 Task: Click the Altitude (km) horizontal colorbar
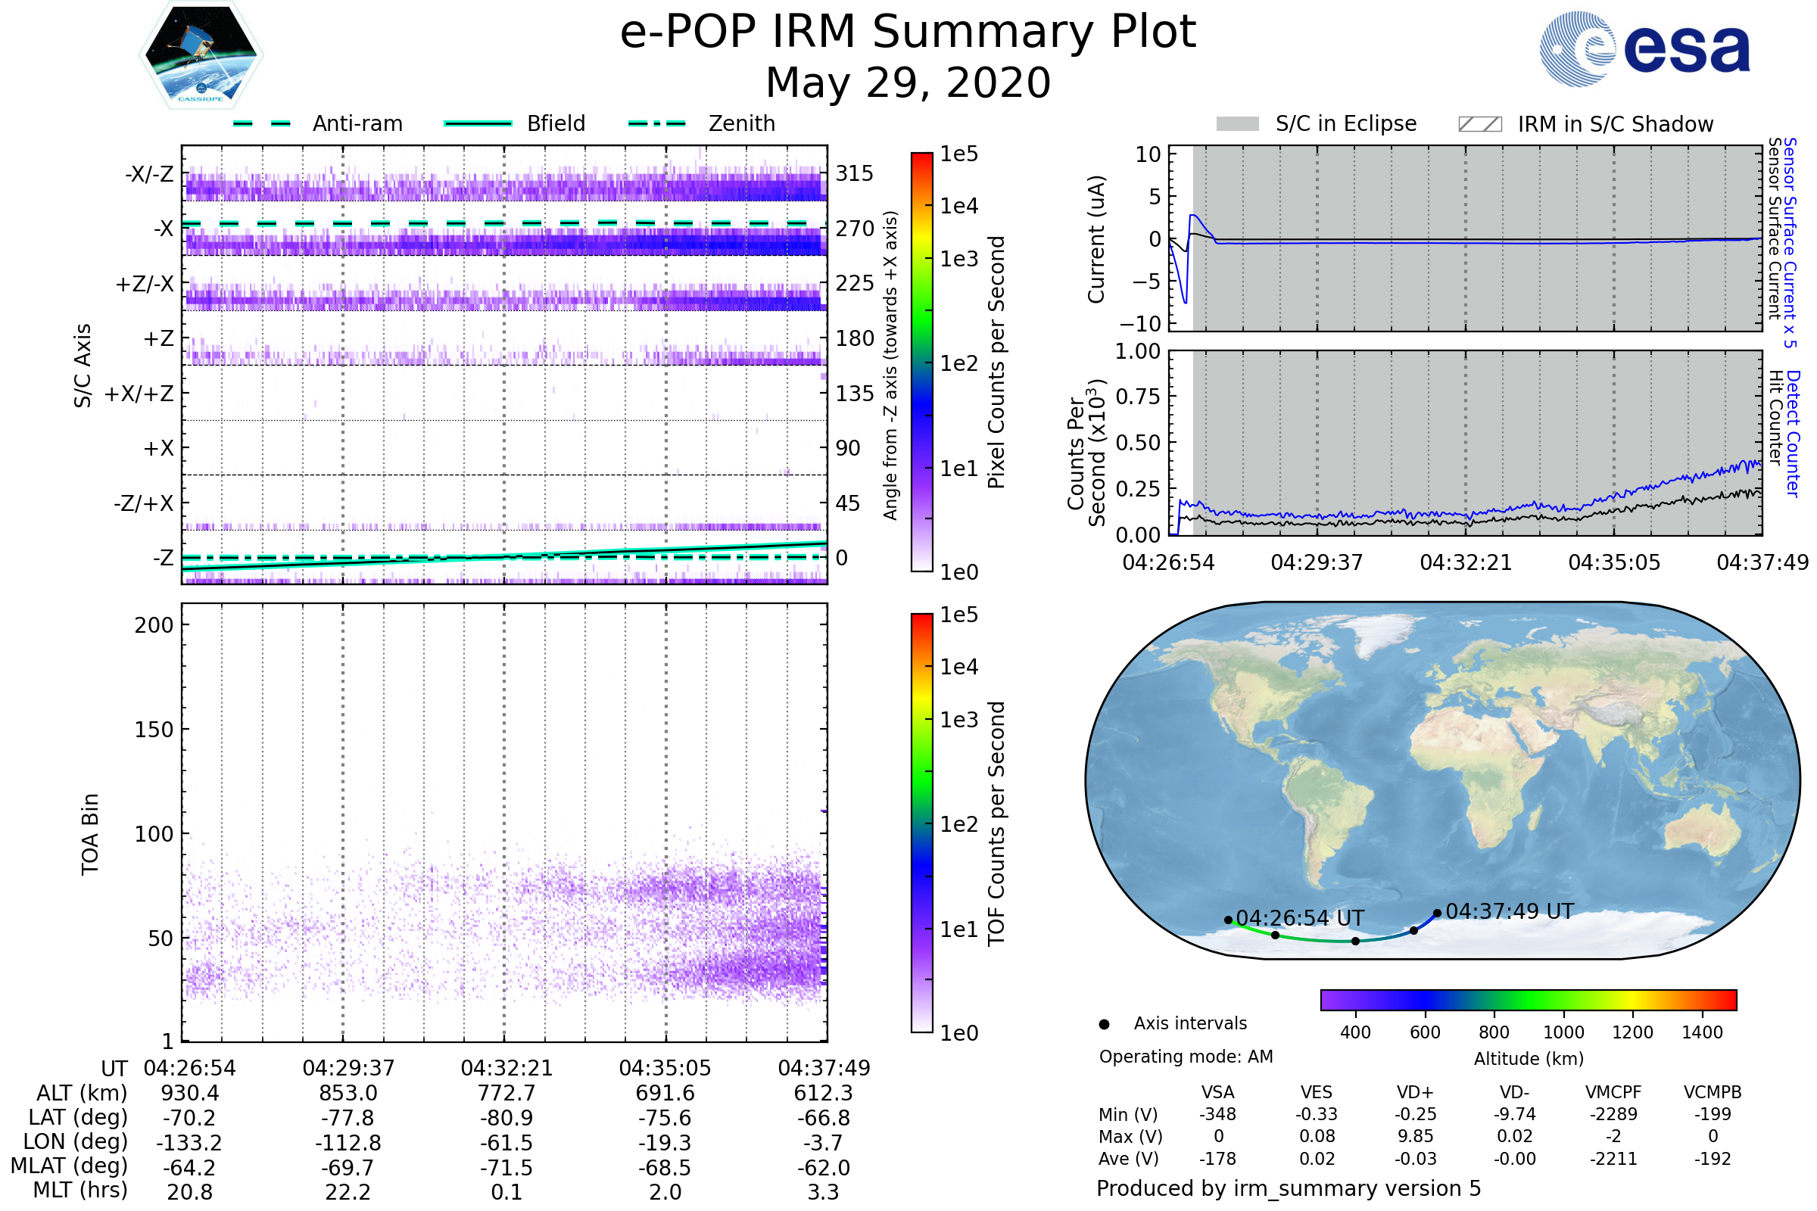(1528, 999)
